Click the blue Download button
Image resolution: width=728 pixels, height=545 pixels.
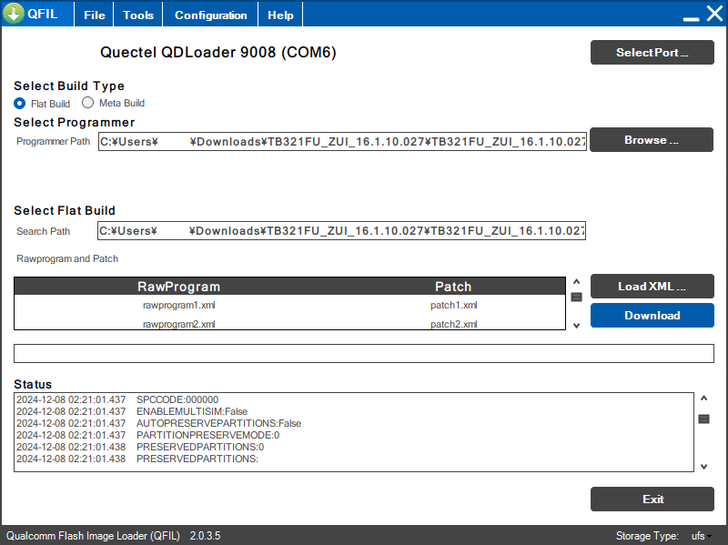(x=652, y=315)
